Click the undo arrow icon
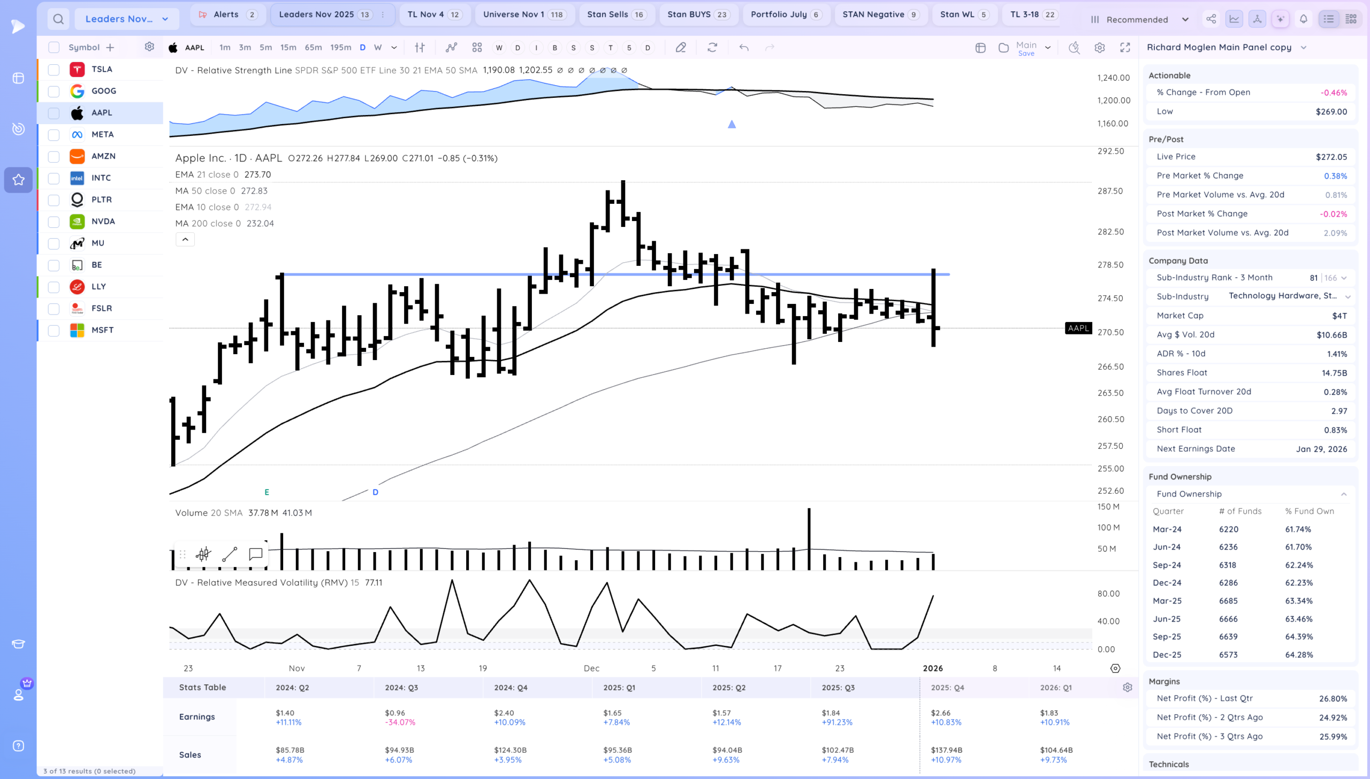 [744, 48]
